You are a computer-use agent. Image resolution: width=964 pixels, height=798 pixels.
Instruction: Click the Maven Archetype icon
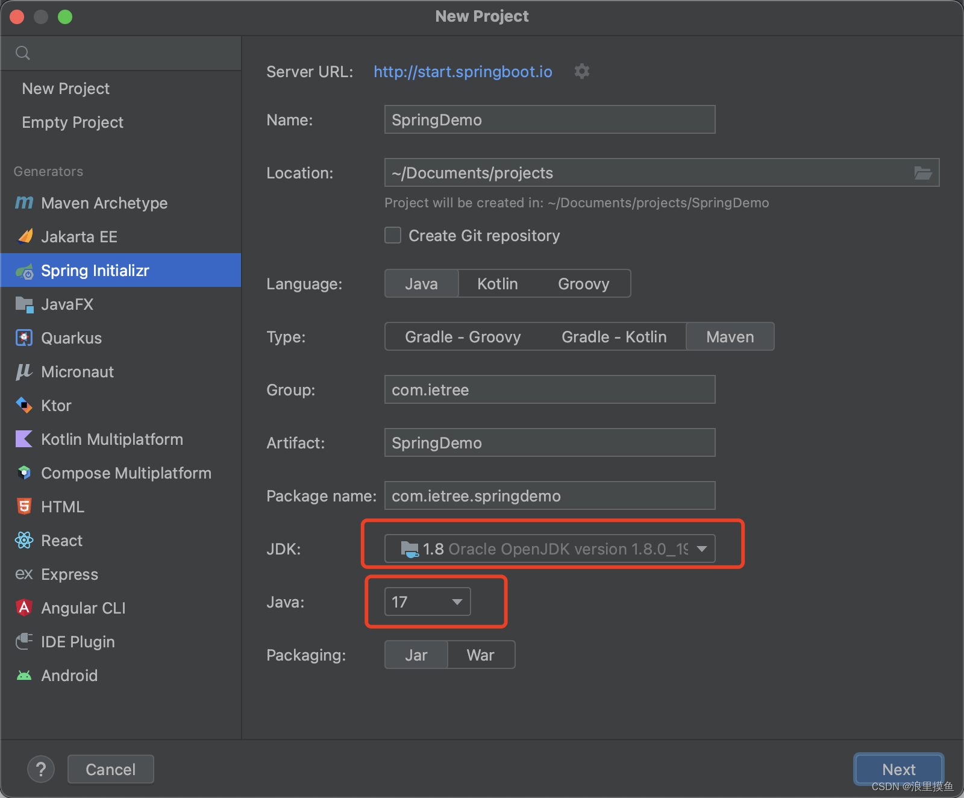click(x=24, y=203)
